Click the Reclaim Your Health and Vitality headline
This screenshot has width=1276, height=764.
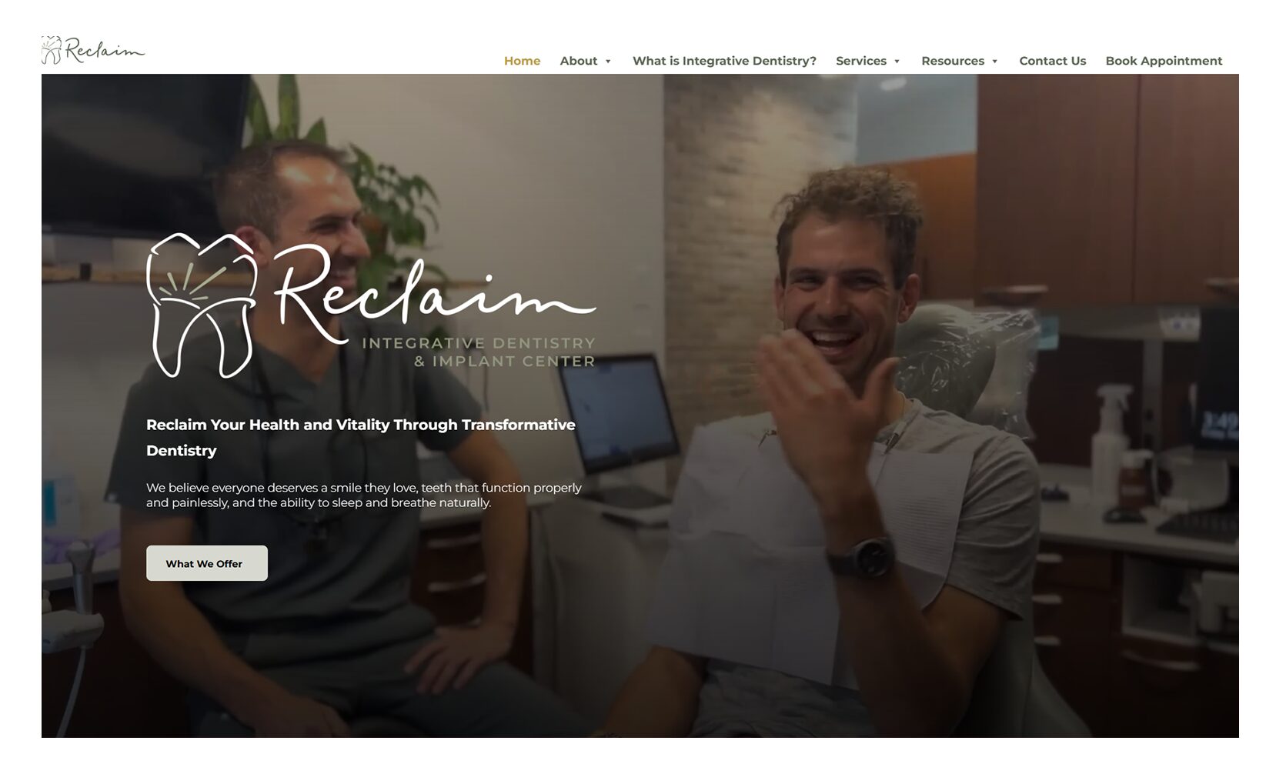coord(361,437)
